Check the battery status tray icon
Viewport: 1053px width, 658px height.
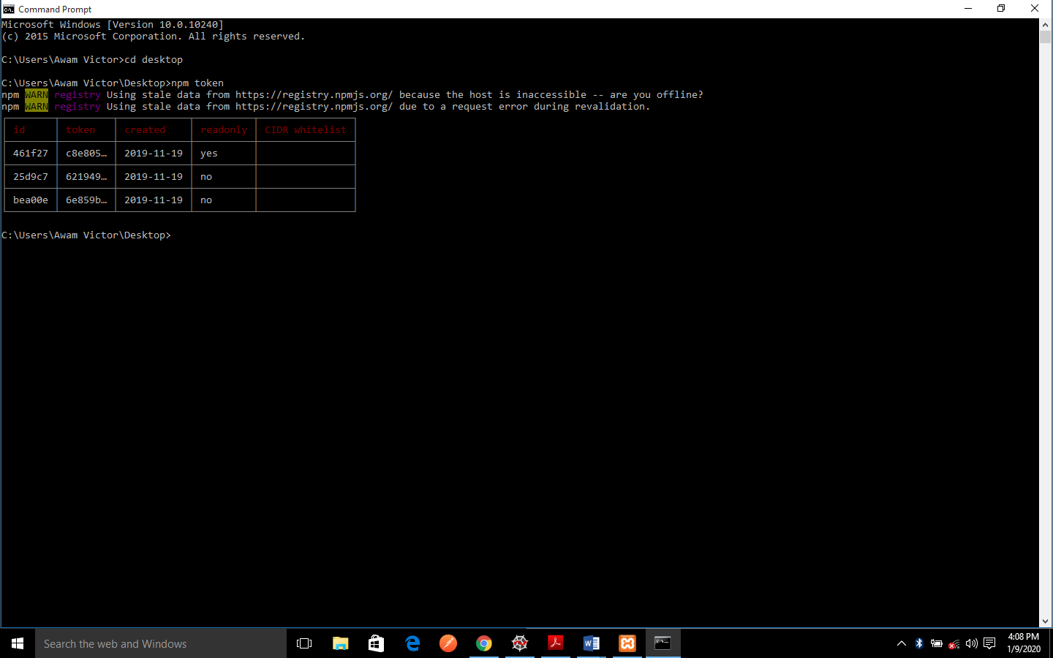tap(937, 643)
